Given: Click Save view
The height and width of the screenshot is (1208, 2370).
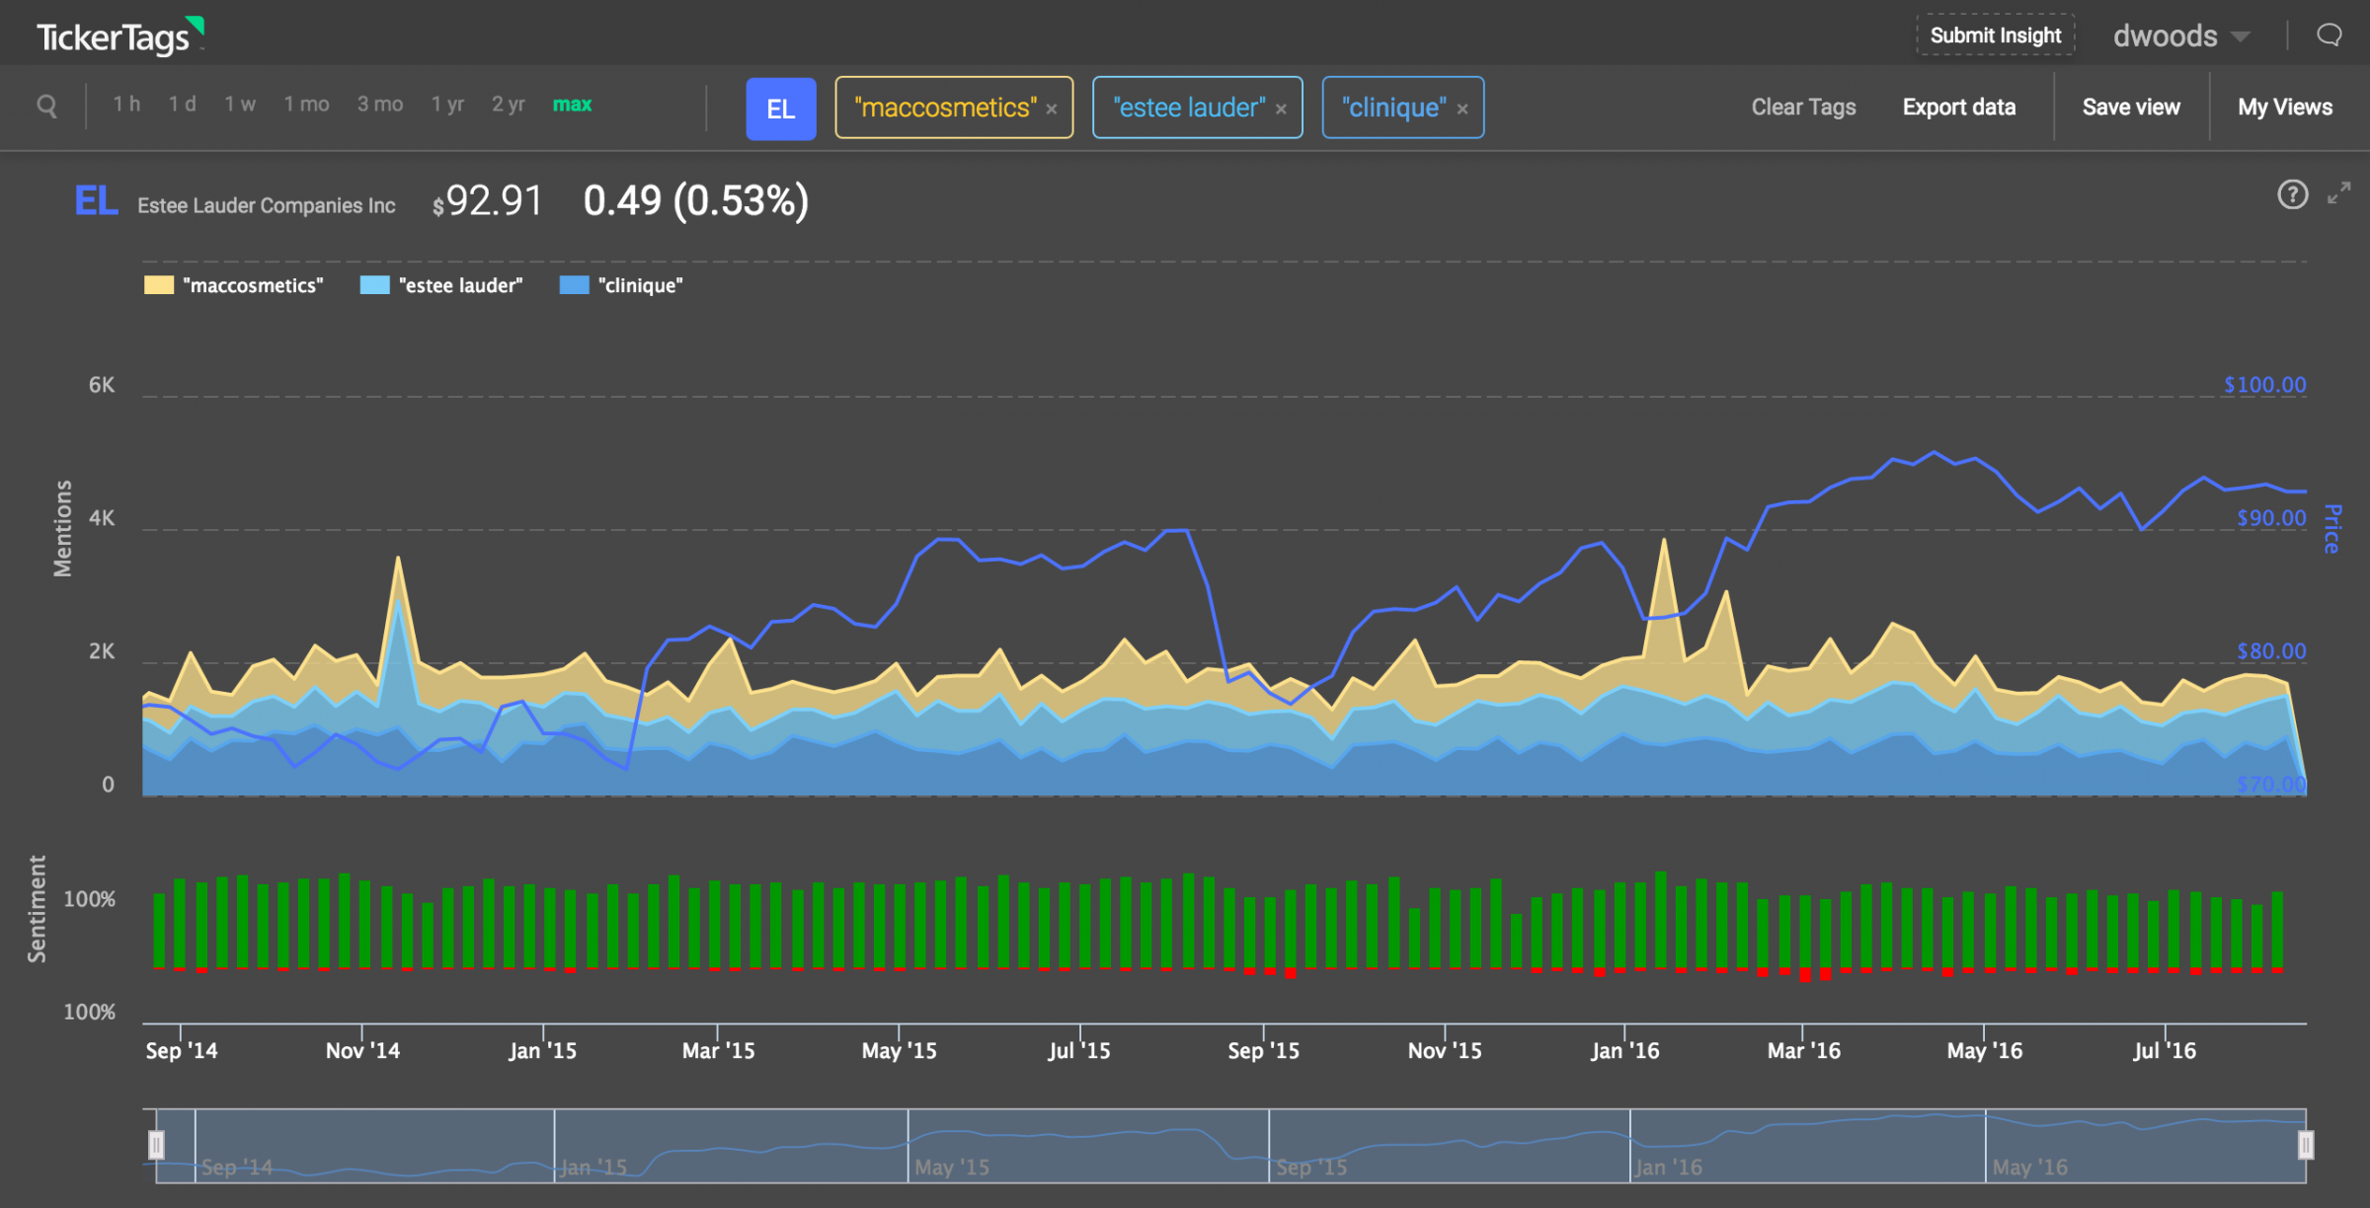Looking at the screenshot, I should pos(2131,107).
